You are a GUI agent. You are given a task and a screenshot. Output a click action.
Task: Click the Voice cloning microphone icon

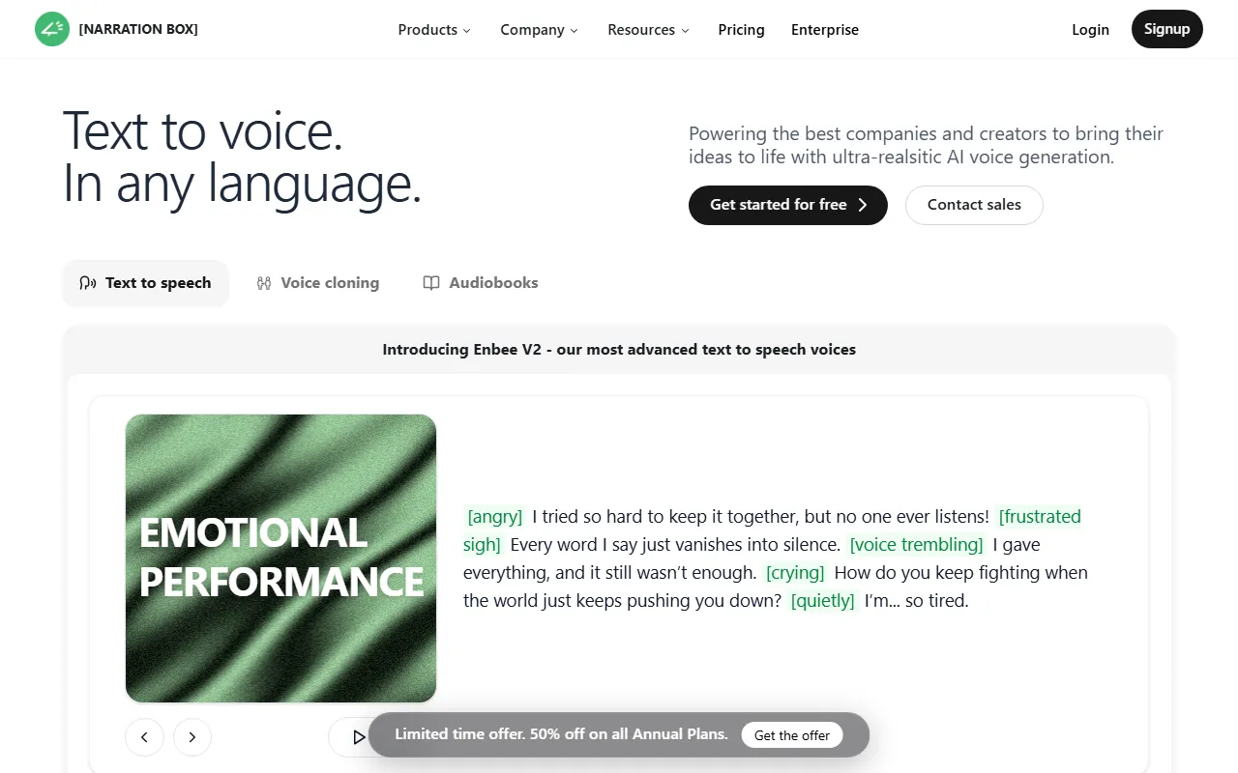[x=264, y=282]
